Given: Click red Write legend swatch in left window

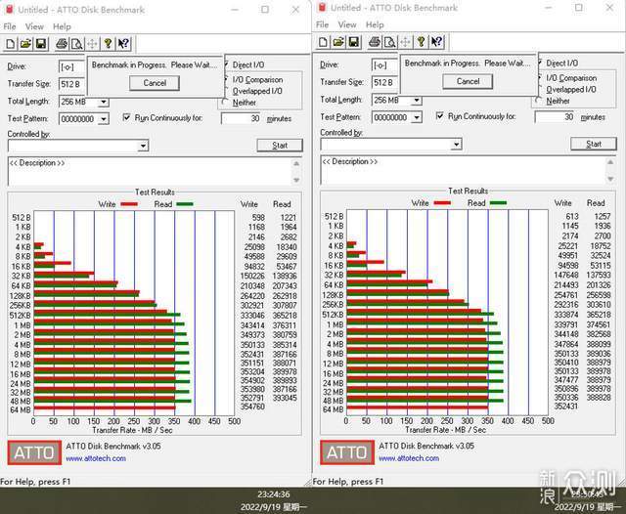Looking at the screenshot, I should [129, 204].
